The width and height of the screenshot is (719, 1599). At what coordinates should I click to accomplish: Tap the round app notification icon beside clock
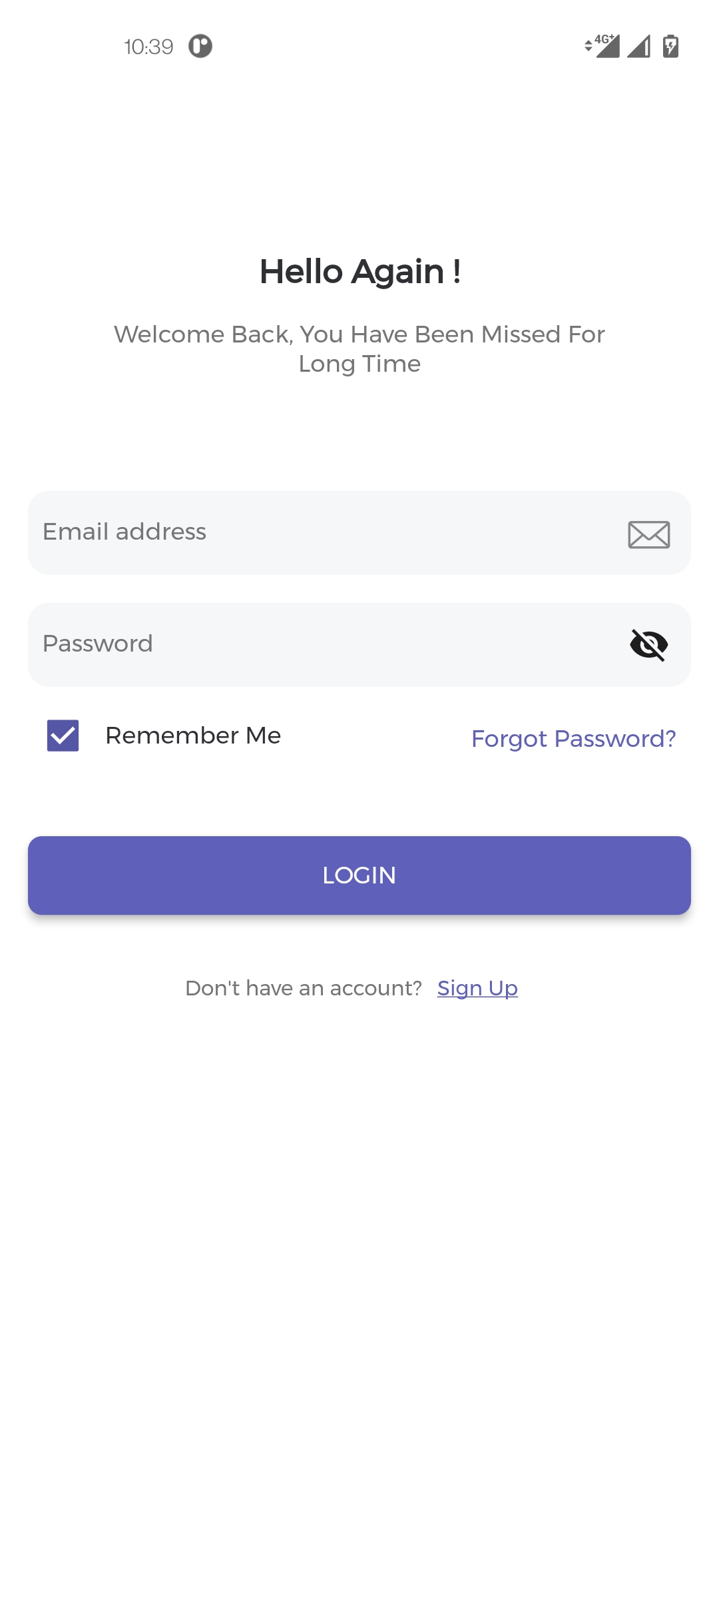tap(200, 46)
